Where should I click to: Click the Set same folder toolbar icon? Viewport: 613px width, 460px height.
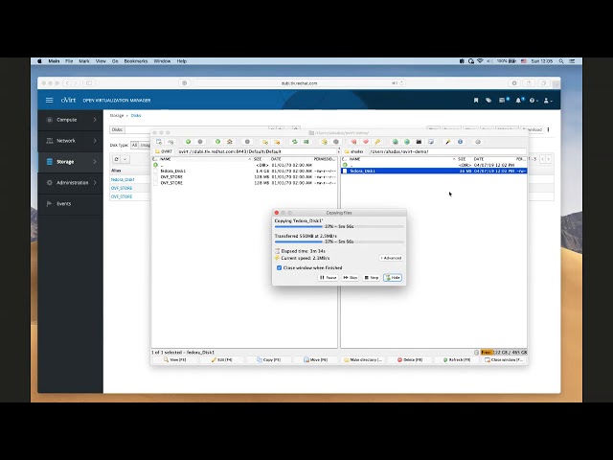pos(306,142)
